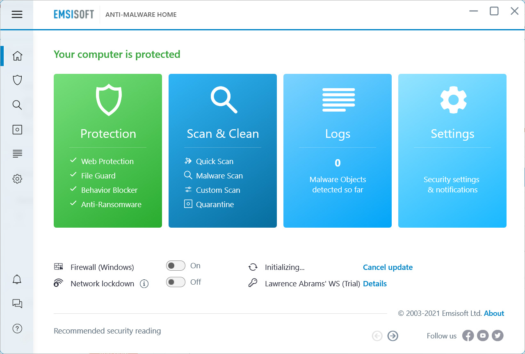525x354 pixels.
Task: Click the large log lines icon in Logs tile
Action: point(338,100)
